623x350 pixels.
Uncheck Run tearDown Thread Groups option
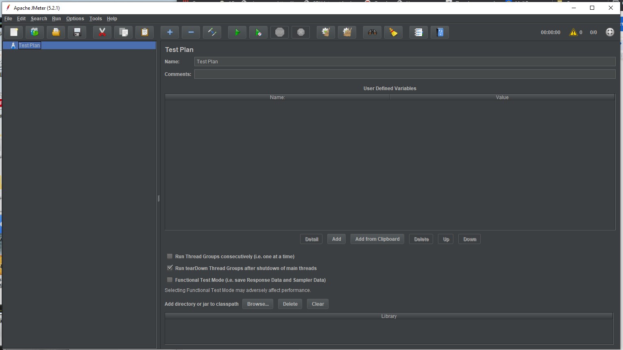tap(170, 268)
